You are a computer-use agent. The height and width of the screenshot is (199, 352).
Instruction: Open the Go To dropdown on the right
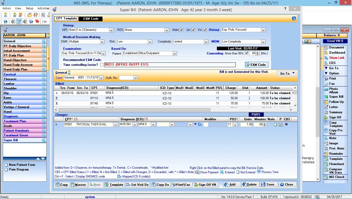[x=286, y=73]
